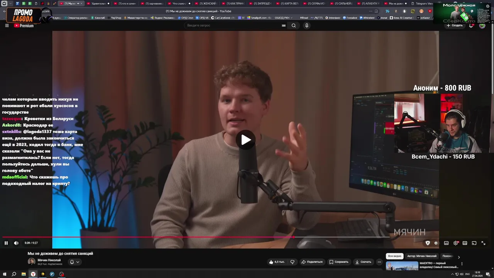
Task: Click the shield play icon in player
Action: pos(428,243)
